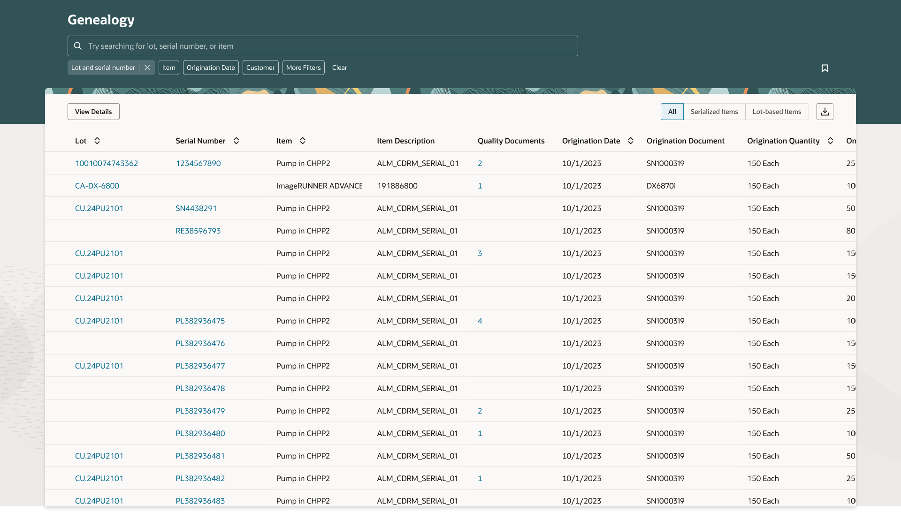
Task: Open the Item filter dropdown
Action: tap(168, 68)
